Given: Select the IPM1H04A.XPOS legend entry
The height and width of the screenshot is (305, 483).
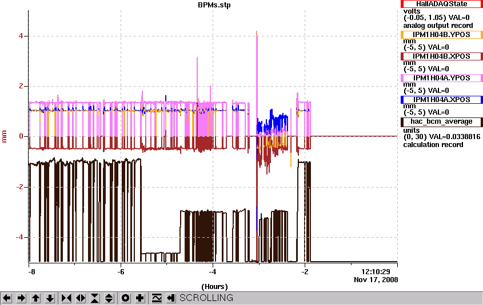Looking at the screenshot, I should tap(441, 100).
